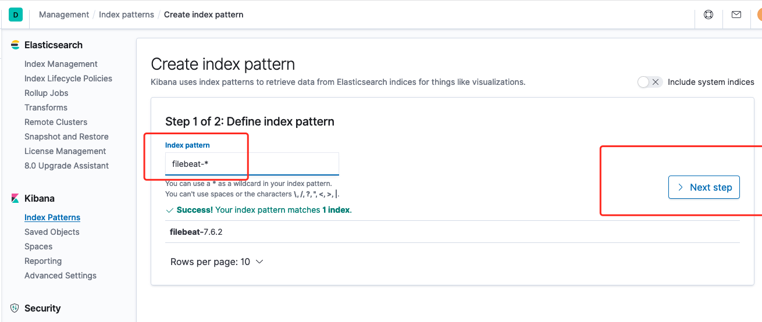Screen dimensions: 762x322
Task: Open Index Management in sidebar
Action: click(x=61, y=64)
